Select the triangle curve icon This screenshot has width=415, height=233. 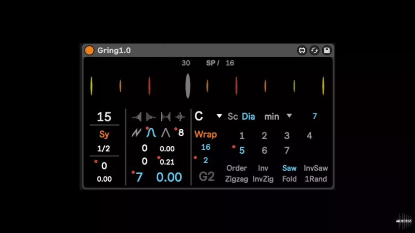pos(166,133)
